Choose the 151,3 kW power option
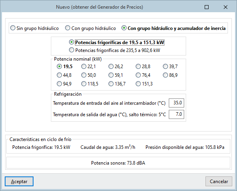The width and height of the screenshot is (237, 191). 138,83
